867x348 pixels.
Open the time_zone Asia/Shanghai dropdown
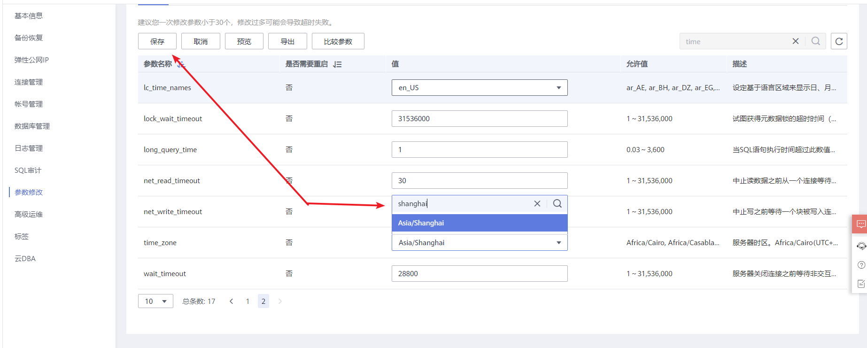tap(558, 243)
